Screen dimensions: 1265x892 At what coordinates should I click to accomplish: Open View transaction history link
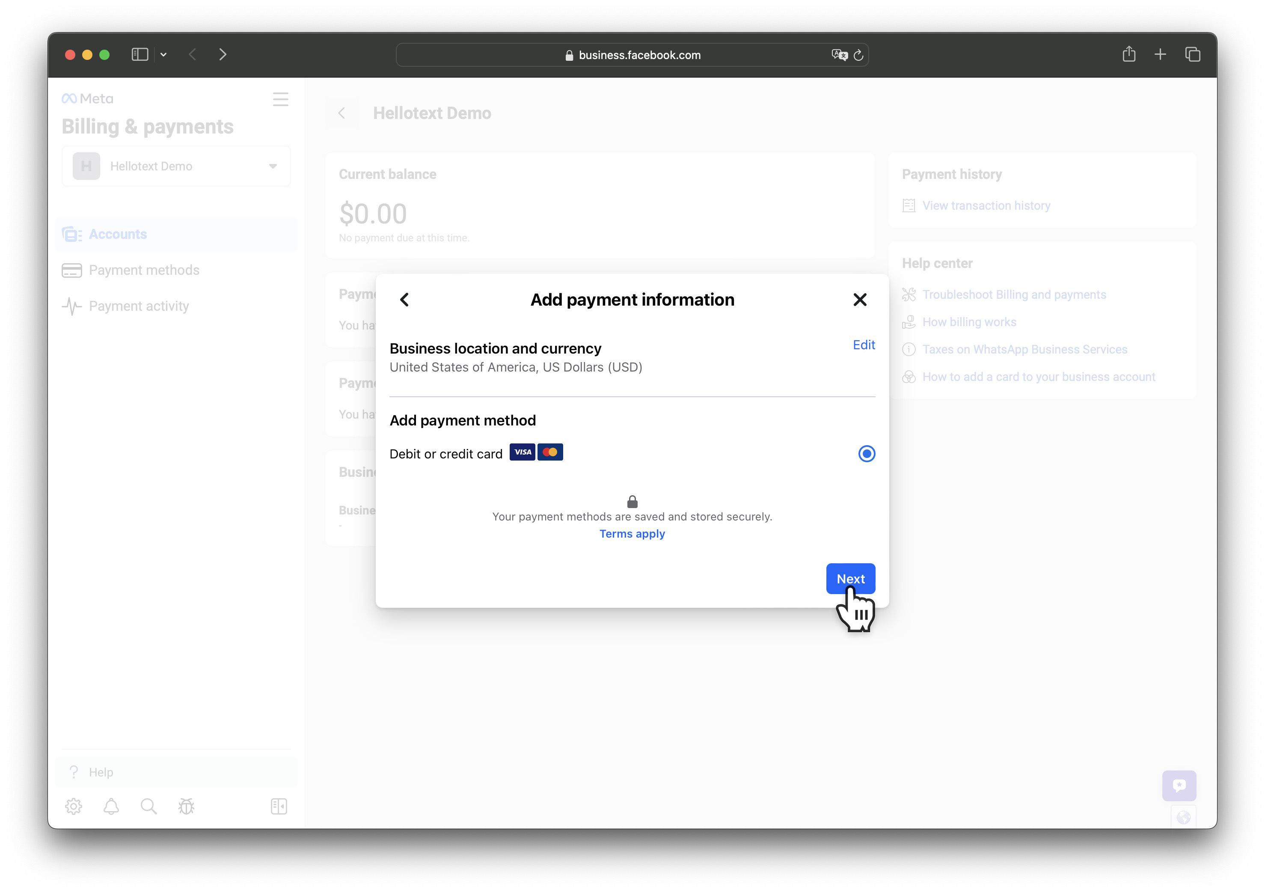[986, 205]
